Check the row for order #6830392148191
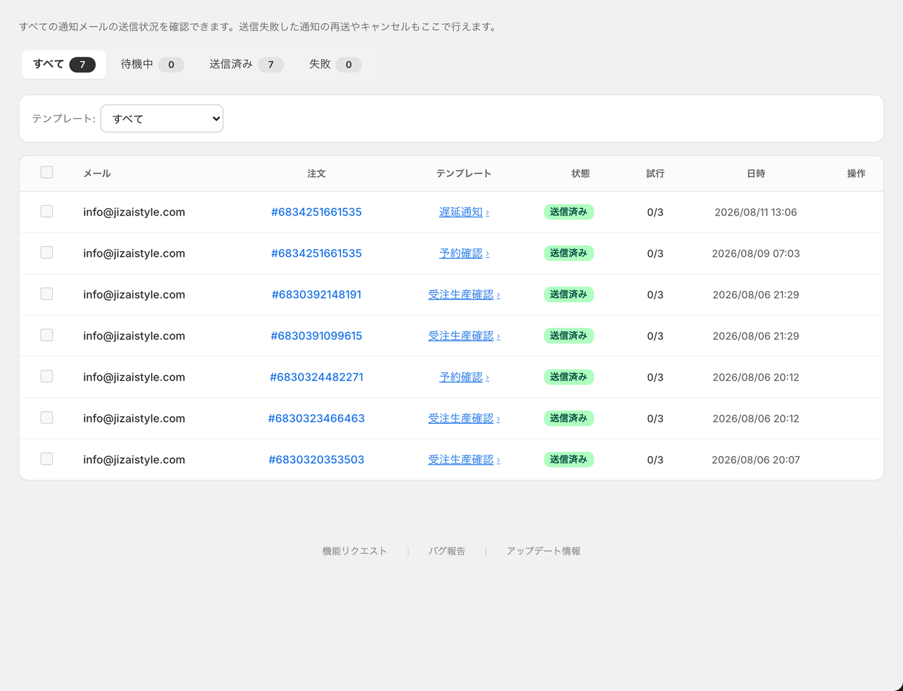Viewport: 903px width, 691px height. (x=46, y=294)
